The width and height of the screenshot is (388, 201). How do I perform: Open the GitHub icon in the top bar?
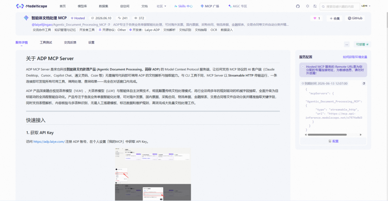point(298,6)
